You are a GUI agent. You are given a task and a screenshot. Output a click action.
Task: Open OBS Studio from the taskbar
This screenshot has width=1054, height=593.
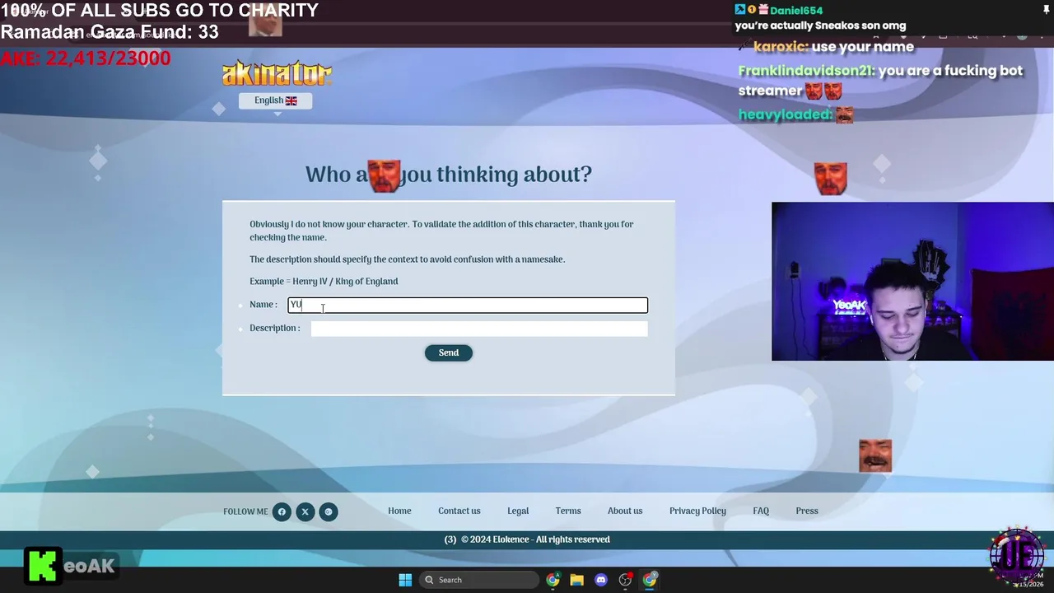coord(625,580)
